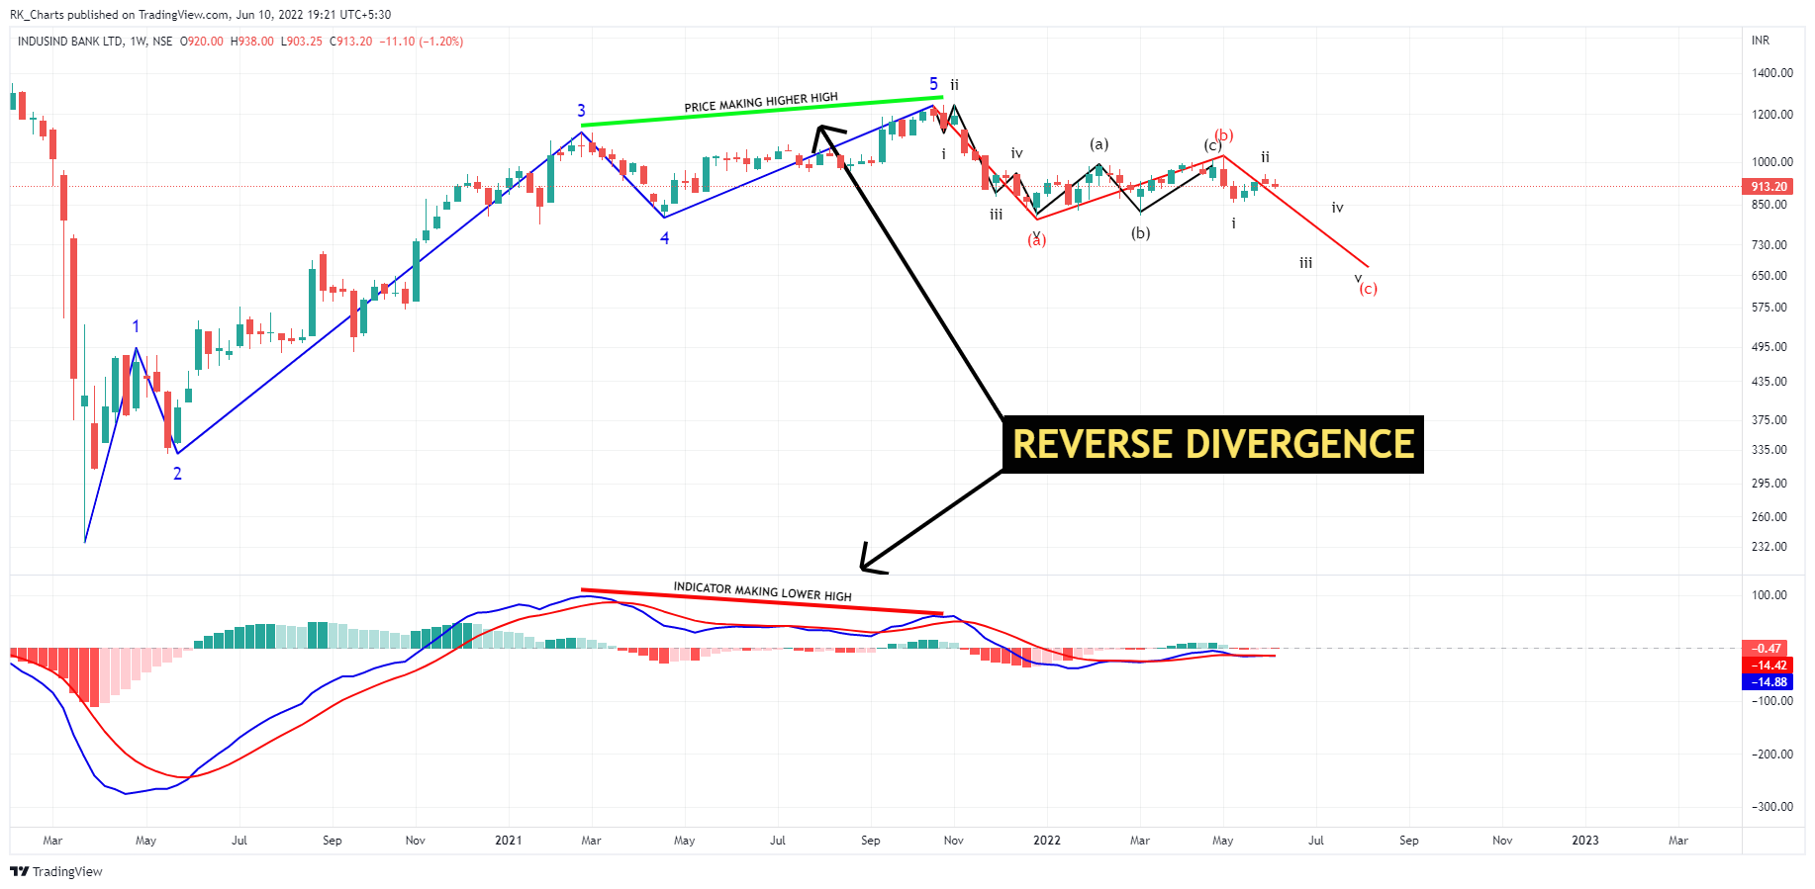The height and width of the screenshot is (889, 1815).
Task: Click the blue wave label 1
Action: click(x=136, y=326)
